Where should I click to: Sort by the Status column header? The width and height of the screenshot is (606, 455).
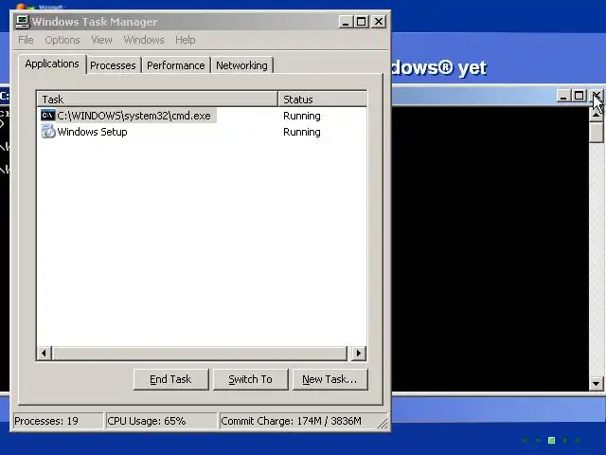click(322, 99)
